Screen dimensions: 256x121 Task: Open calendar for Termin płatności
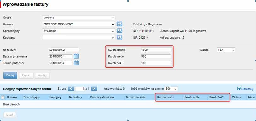click(x=76, y=63)
